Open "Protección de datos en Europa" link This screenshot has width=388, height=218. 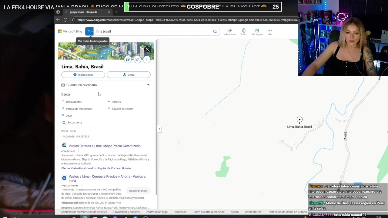(287, 212)
